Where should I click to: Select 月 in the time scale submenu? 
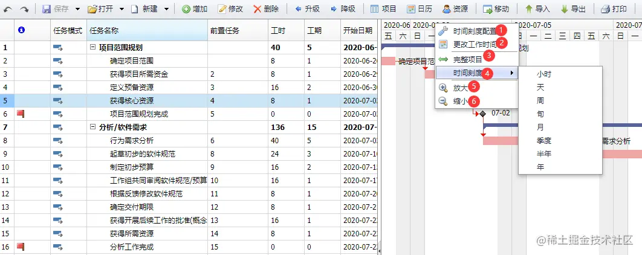click(x=560, y=127)
